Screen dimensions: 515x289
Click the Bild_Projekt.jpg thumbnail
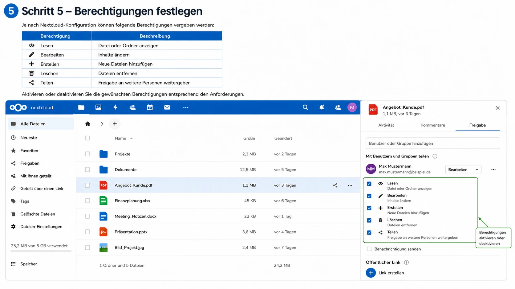(103, 248)
